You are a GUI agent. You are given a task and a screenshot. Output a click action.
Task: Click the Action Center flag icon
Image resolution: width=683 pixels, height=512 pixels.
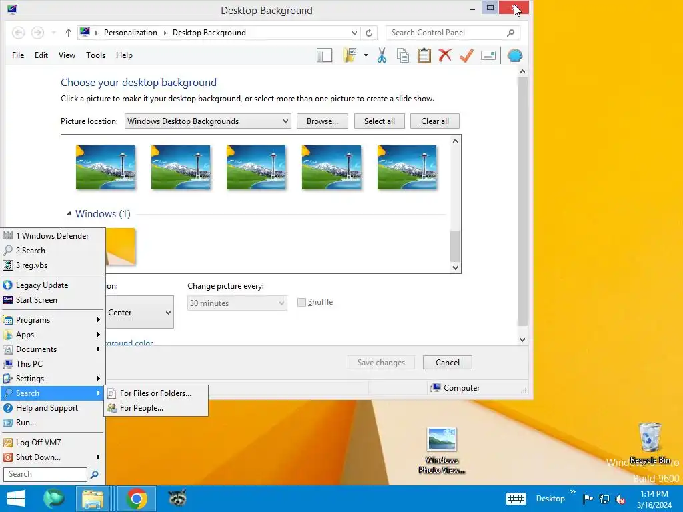(588, 499)
